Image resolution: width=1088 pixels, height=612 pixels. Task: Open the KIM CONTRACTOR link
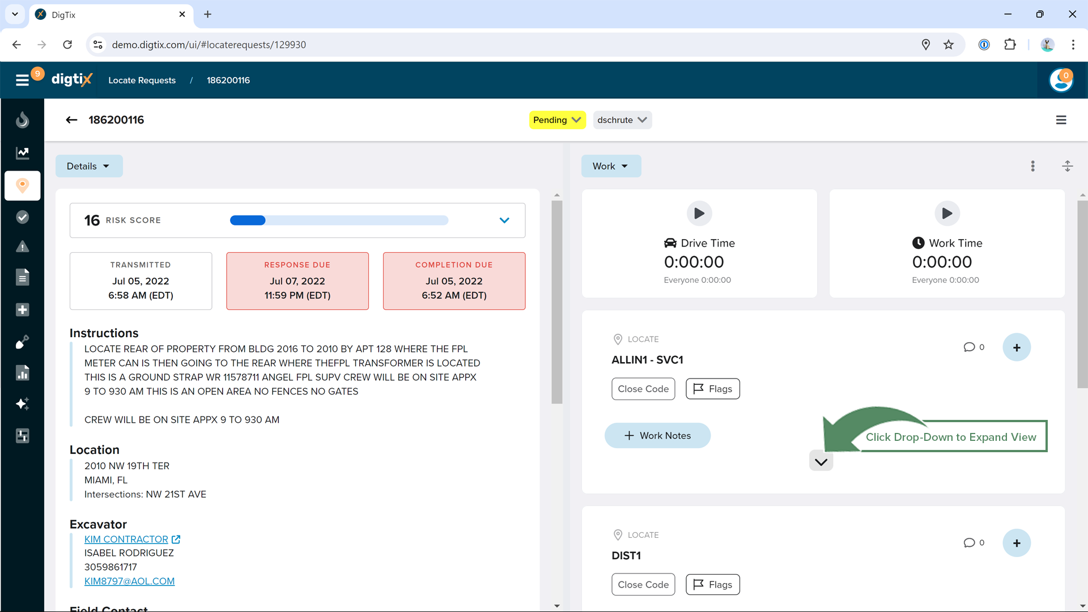tap(126, 539)
